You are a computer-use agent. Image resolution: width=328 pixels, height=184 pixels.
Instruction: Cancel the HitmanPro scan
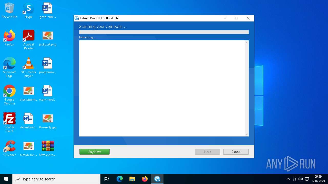(236, 152)
